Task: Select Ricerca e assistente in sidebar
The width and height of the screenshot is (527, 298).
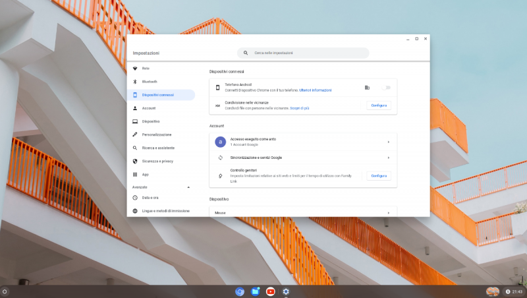Action: pos(161,148)
